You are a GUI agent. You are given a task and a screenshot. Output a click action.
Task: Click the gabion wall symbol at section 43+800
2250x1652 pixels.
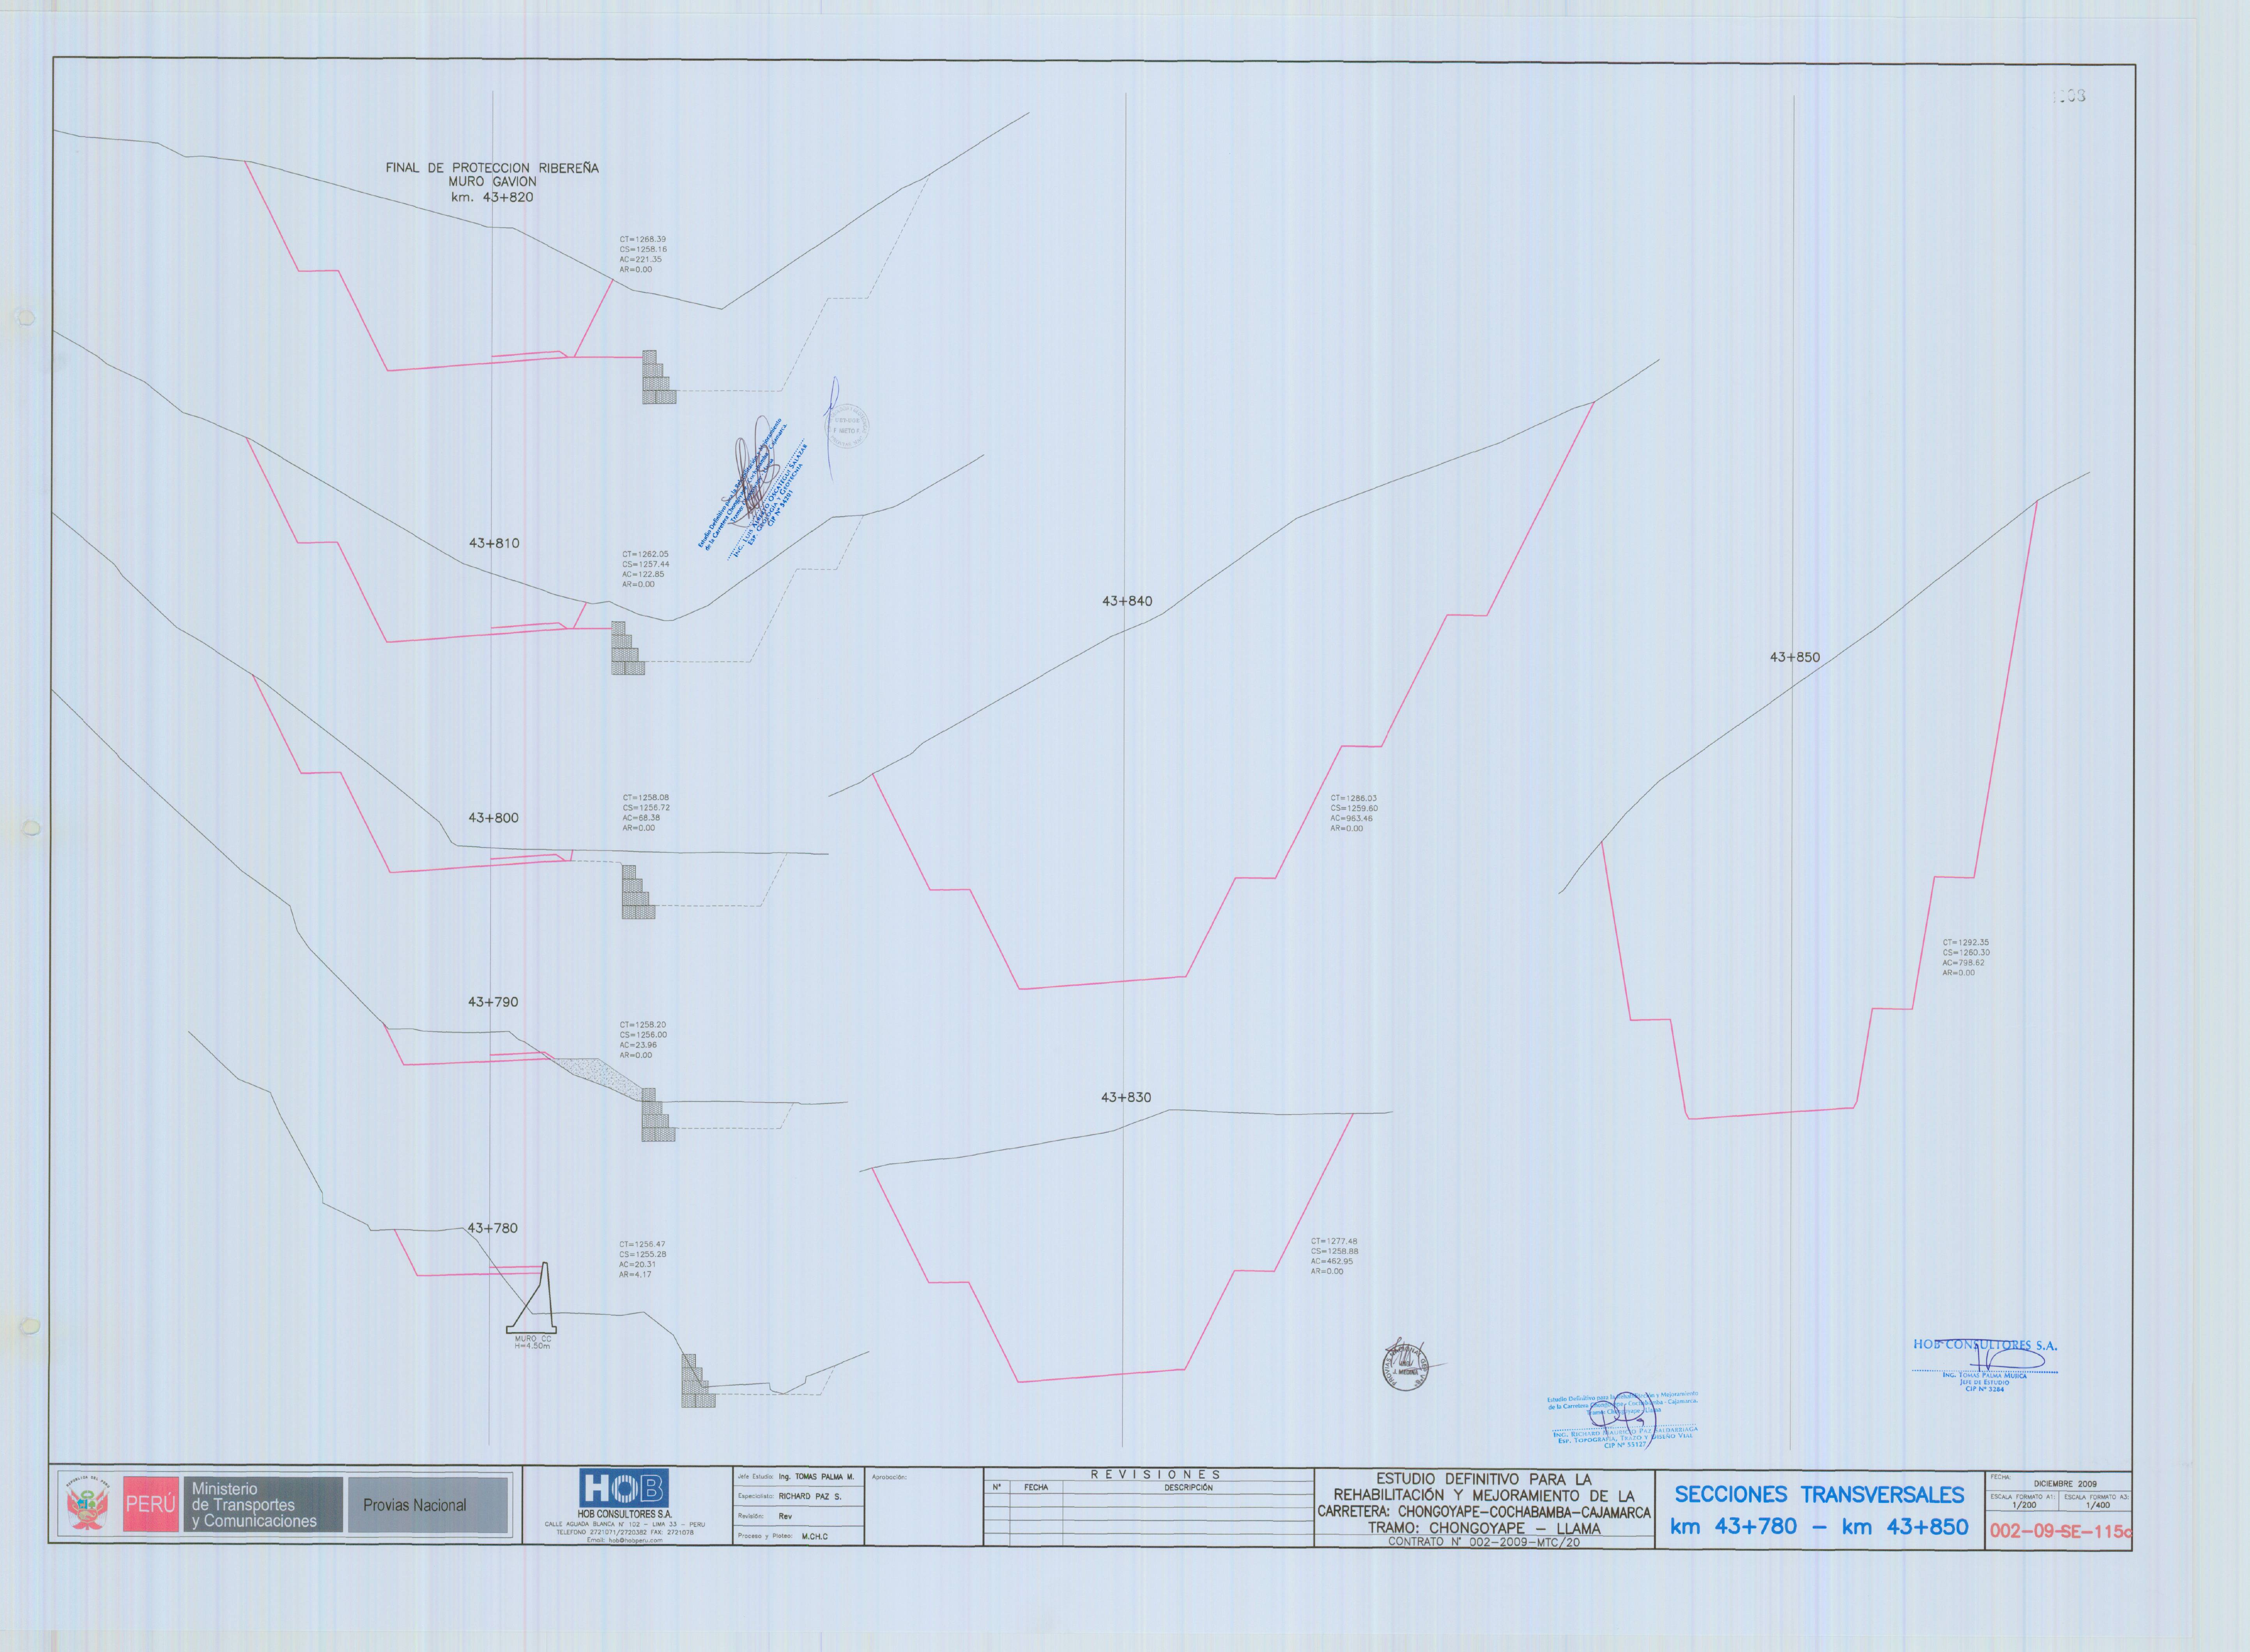[637, 892]
